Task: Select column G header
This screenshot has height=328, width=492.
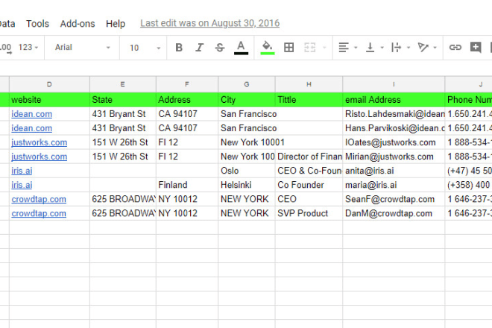Action: tap(247, 84)
